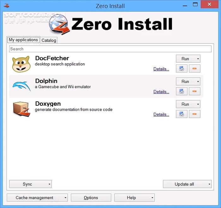This screenshot has width=221, height=208.
Task: Select the Dolphin title text
Action: pos(46,81)
